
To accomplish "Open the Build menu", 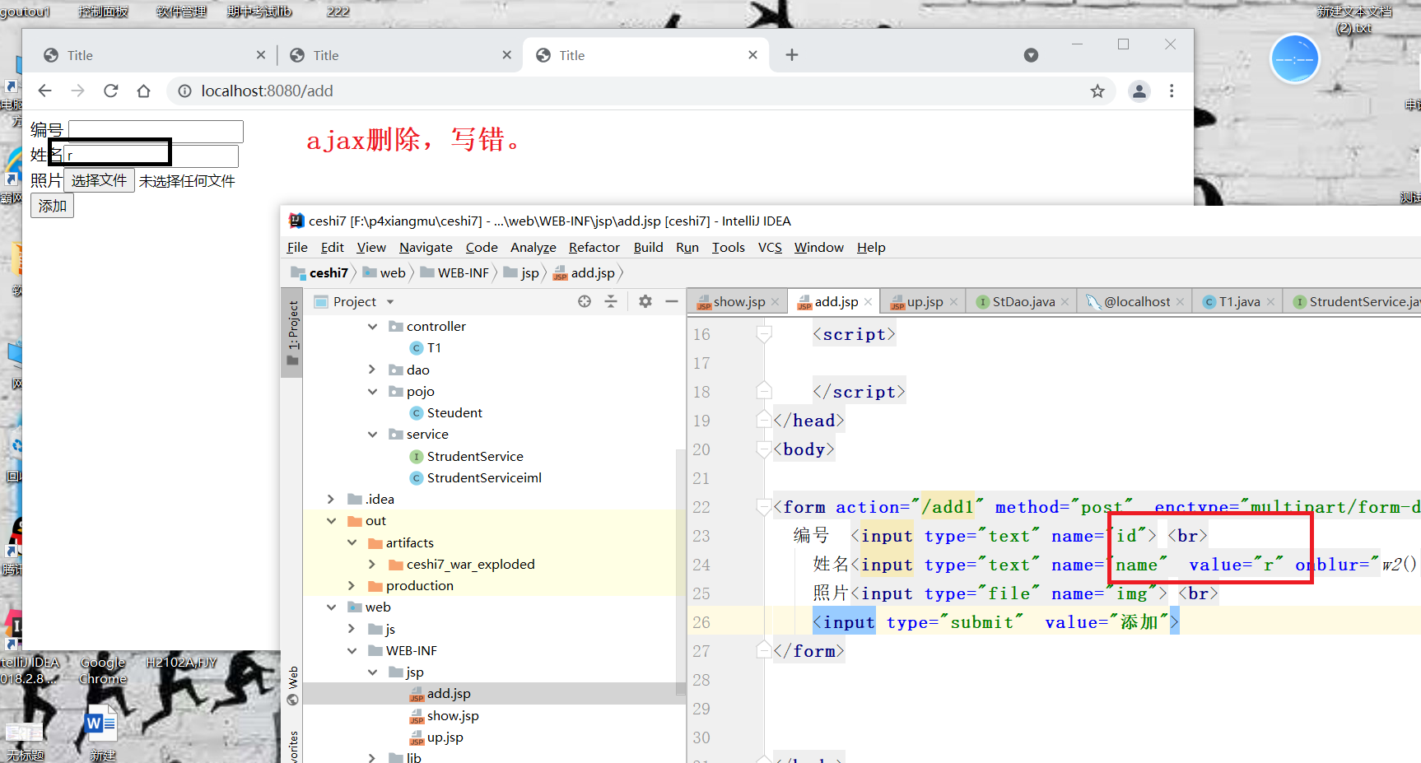I will [649, 248].
